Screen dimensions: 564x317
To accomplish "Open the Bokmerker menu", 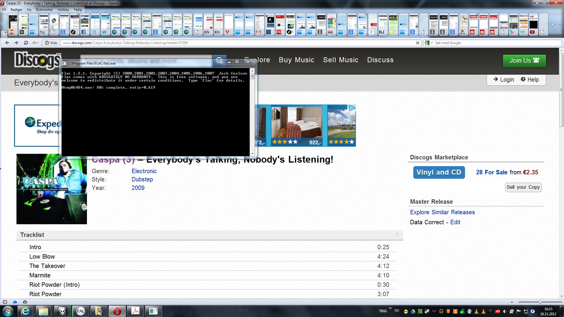I will click(44, 10).
